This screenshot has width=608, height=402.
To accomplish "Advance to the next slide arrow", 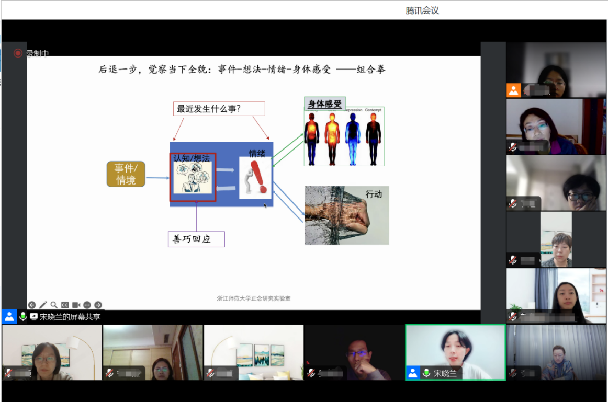I will click(98, 305).
